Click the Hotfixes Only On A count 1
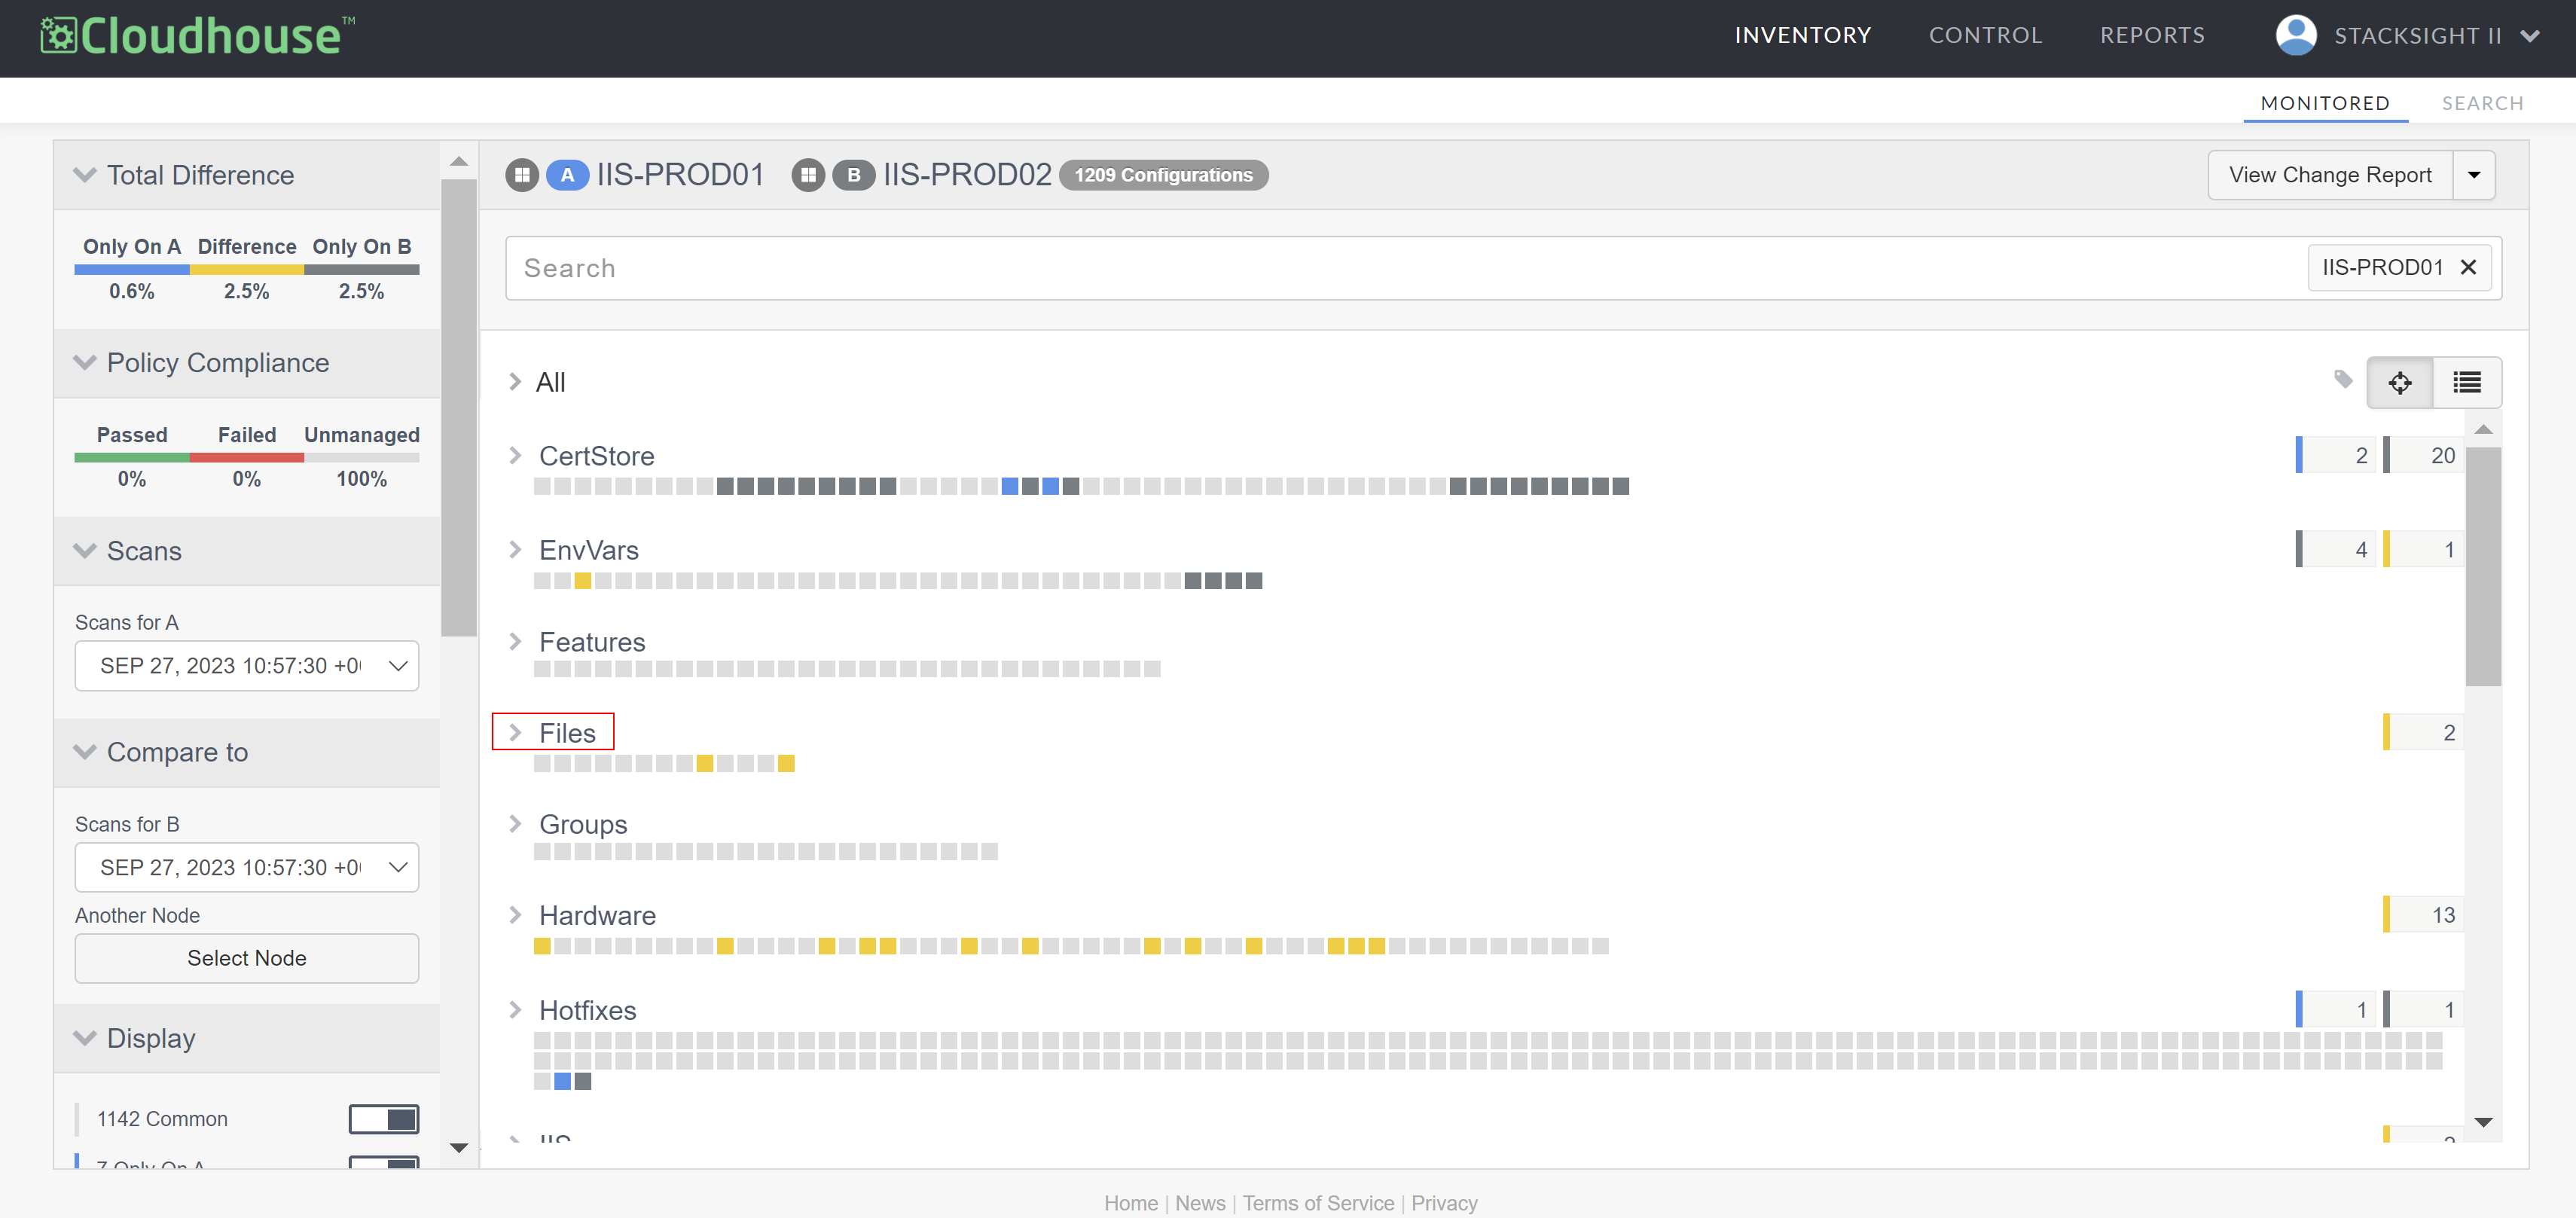Image resolution: width=2576 pixels, height=1218 pixels. coord(2336,1009)
